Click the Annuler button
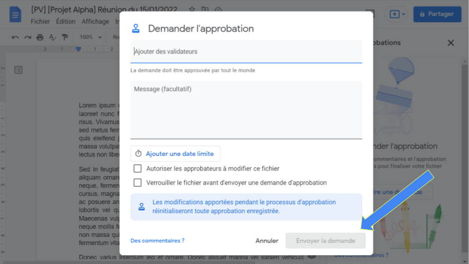 [x=267, y=241]
